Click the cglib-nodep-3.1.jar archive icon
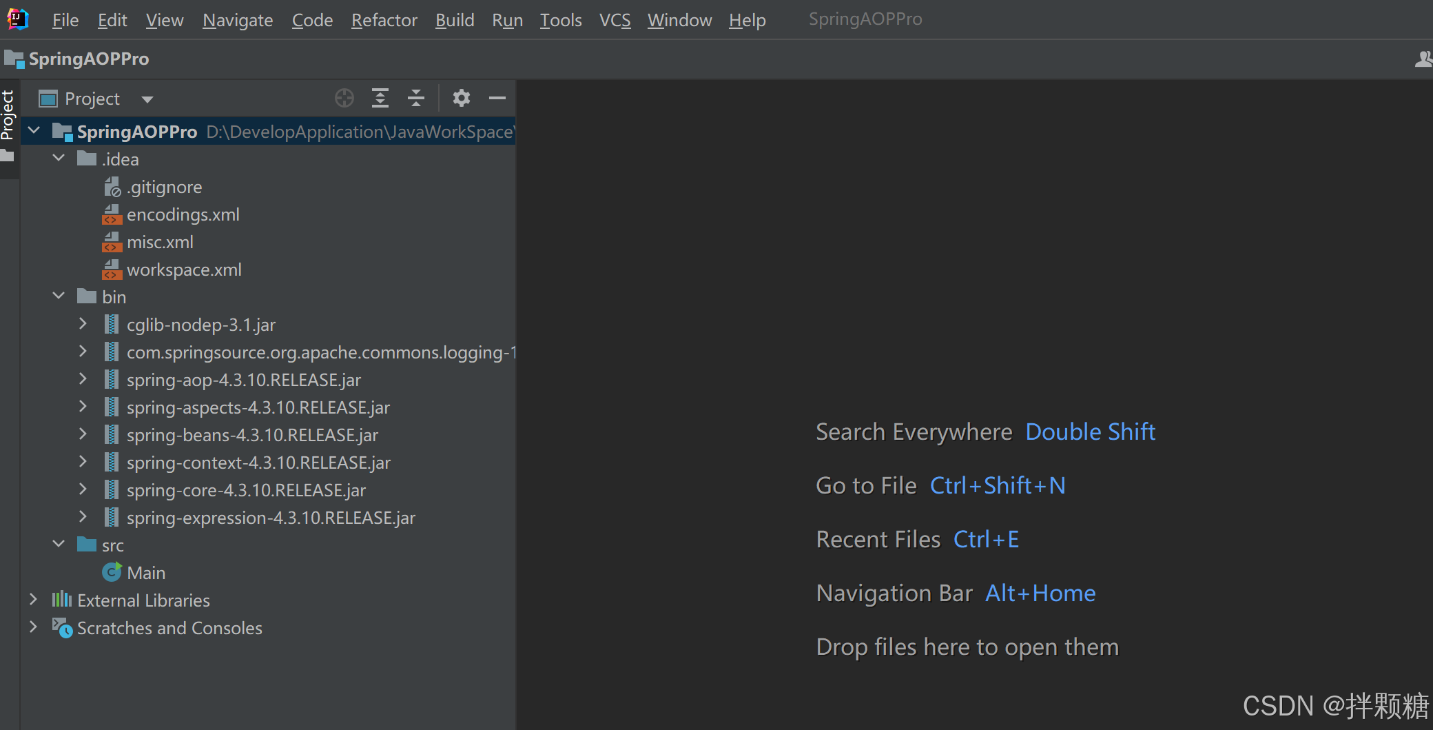The image size is (1433, 730). 111,324
